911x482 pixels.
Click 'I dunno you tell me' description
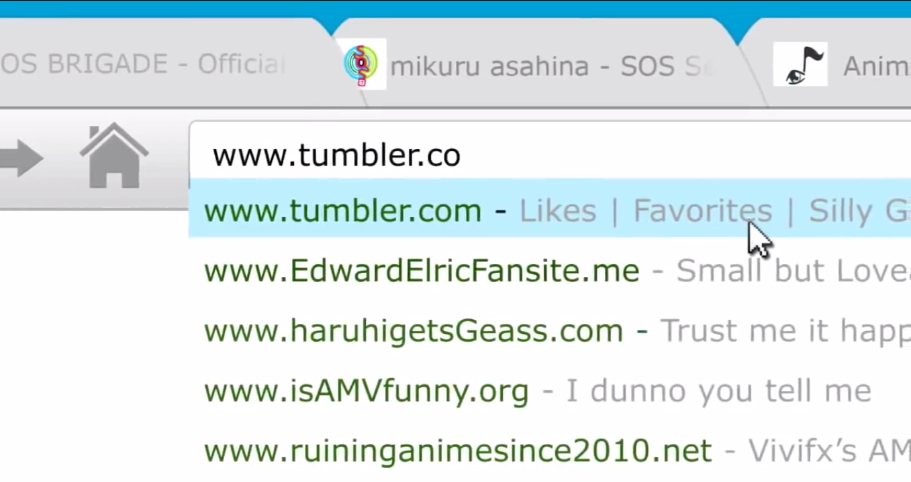coord(718,390)
